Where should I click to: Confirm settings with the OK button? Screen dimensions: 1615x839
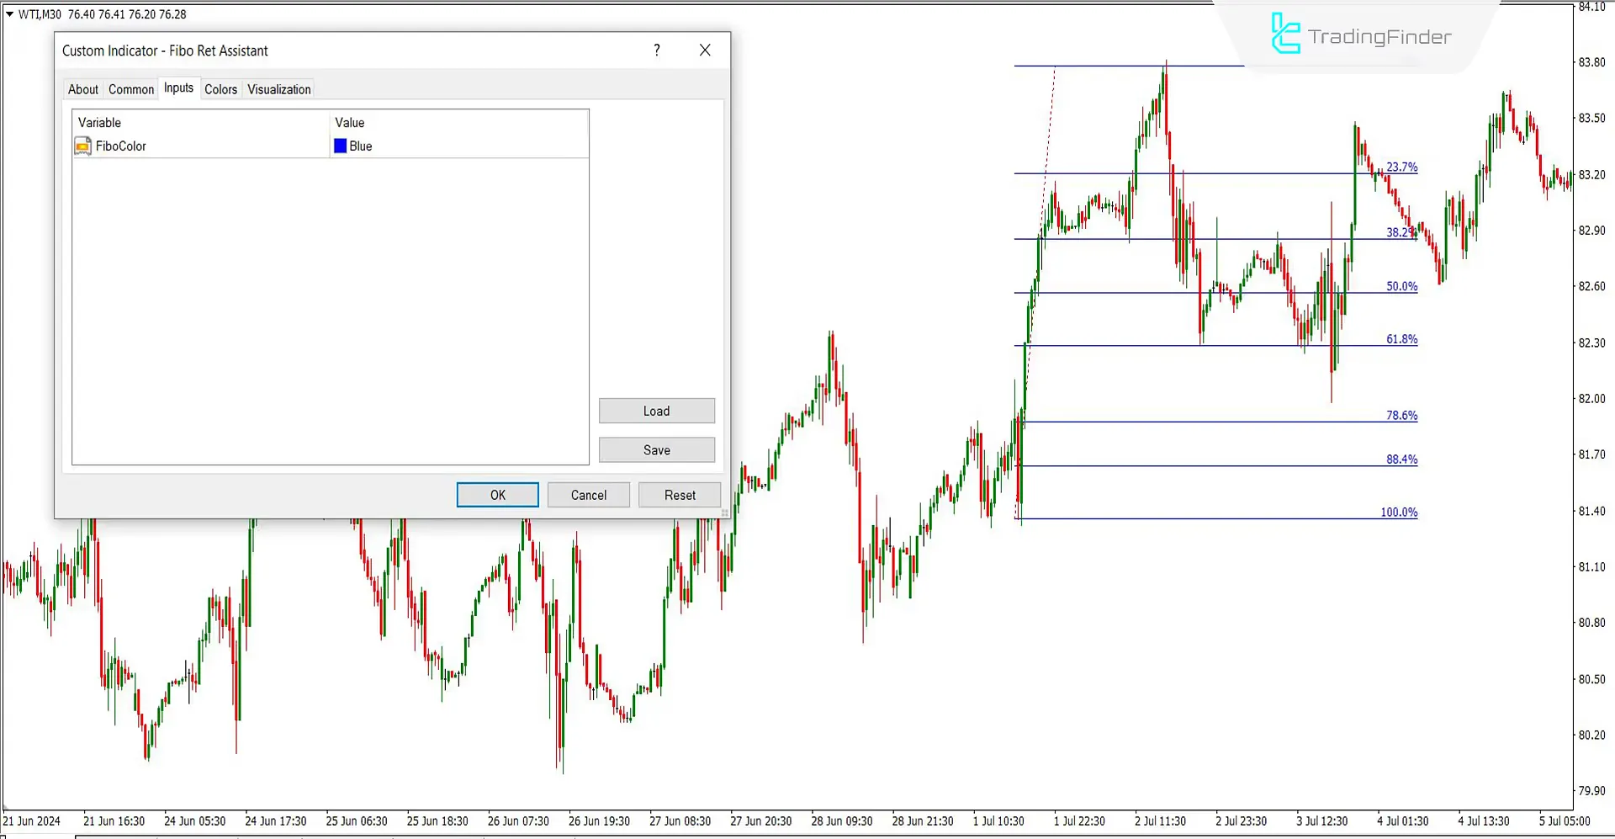497,495
